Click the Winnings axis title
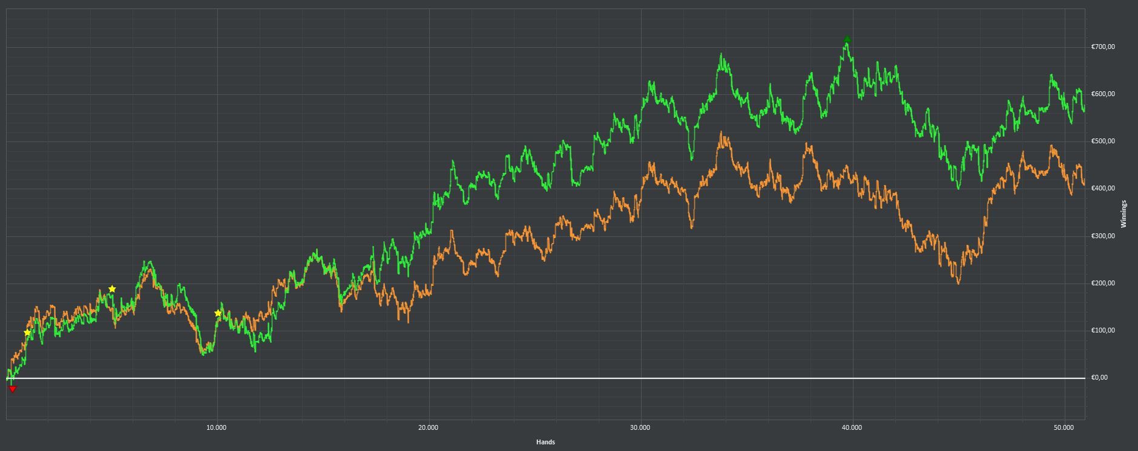 (1123, 214)
